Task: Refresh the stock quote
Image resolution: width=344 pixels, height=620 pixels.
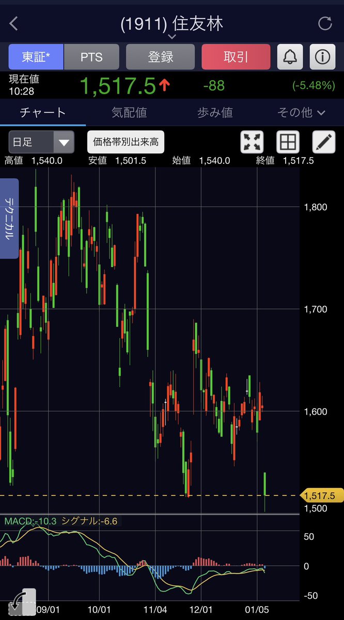Action: [325, 23]
